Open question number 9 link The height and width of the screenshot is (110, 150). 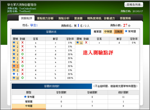tap(17, 74)
